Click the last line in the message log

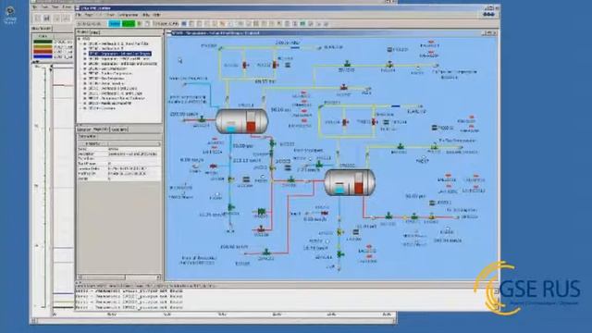tap(129, 308)
